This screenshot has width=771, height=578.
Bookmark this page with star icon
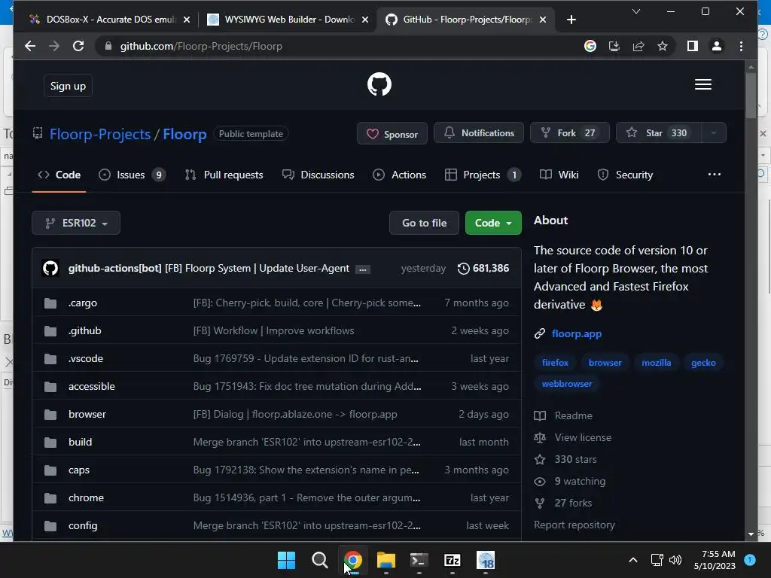coord(663,46)
